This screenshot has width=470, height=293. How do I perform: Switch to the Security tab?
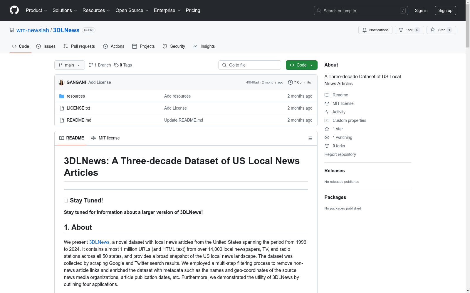pyautogui.click(x=174, y=46)
